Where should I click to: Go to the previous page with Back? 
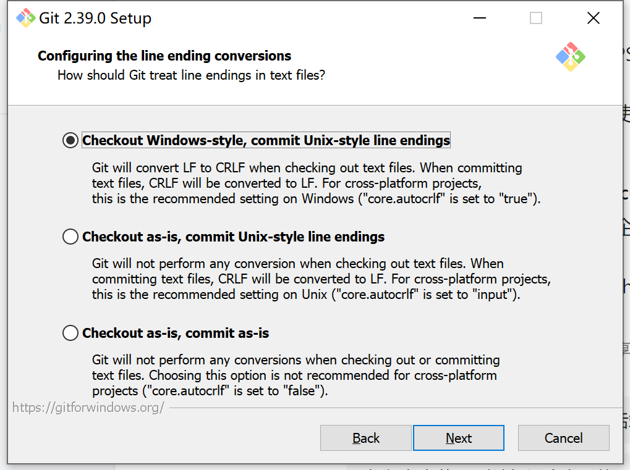coord(365,439)
